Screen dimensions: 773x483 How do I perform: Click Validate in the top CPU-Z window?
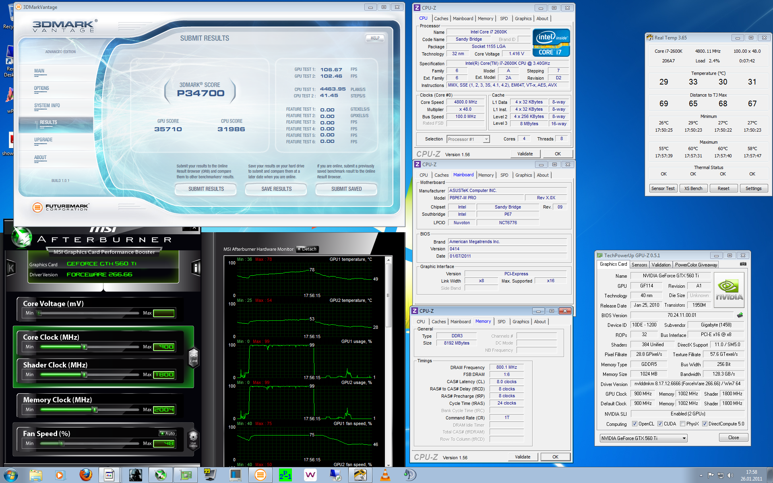pos(525,154)
